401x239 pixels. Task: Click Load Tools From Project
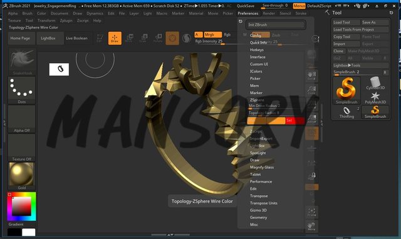tap(361, 29)
